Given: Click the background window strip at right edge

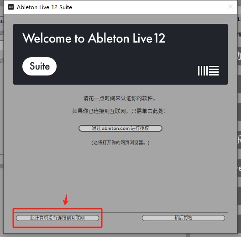Looking at the screenshot, I should coord(239,108).
